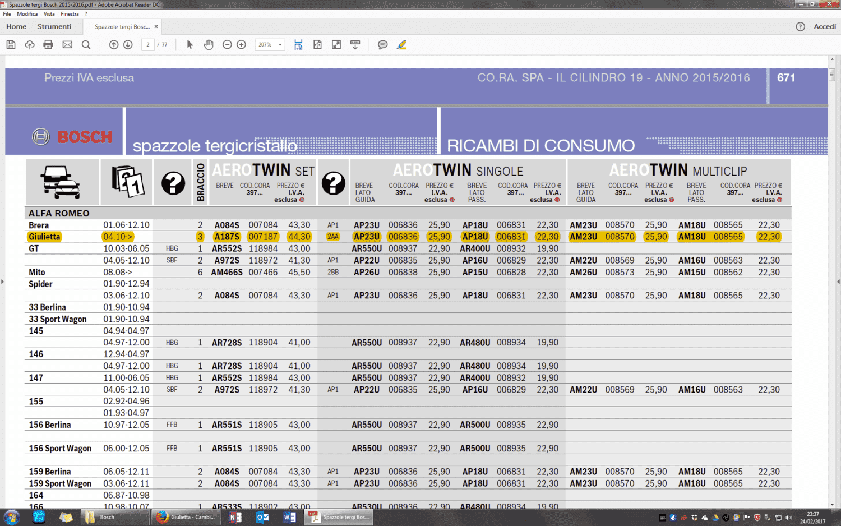The height and width of the screenshot is (526, 841).
Task: Click the AM466S code in Mito row
Action: (227, 272)
